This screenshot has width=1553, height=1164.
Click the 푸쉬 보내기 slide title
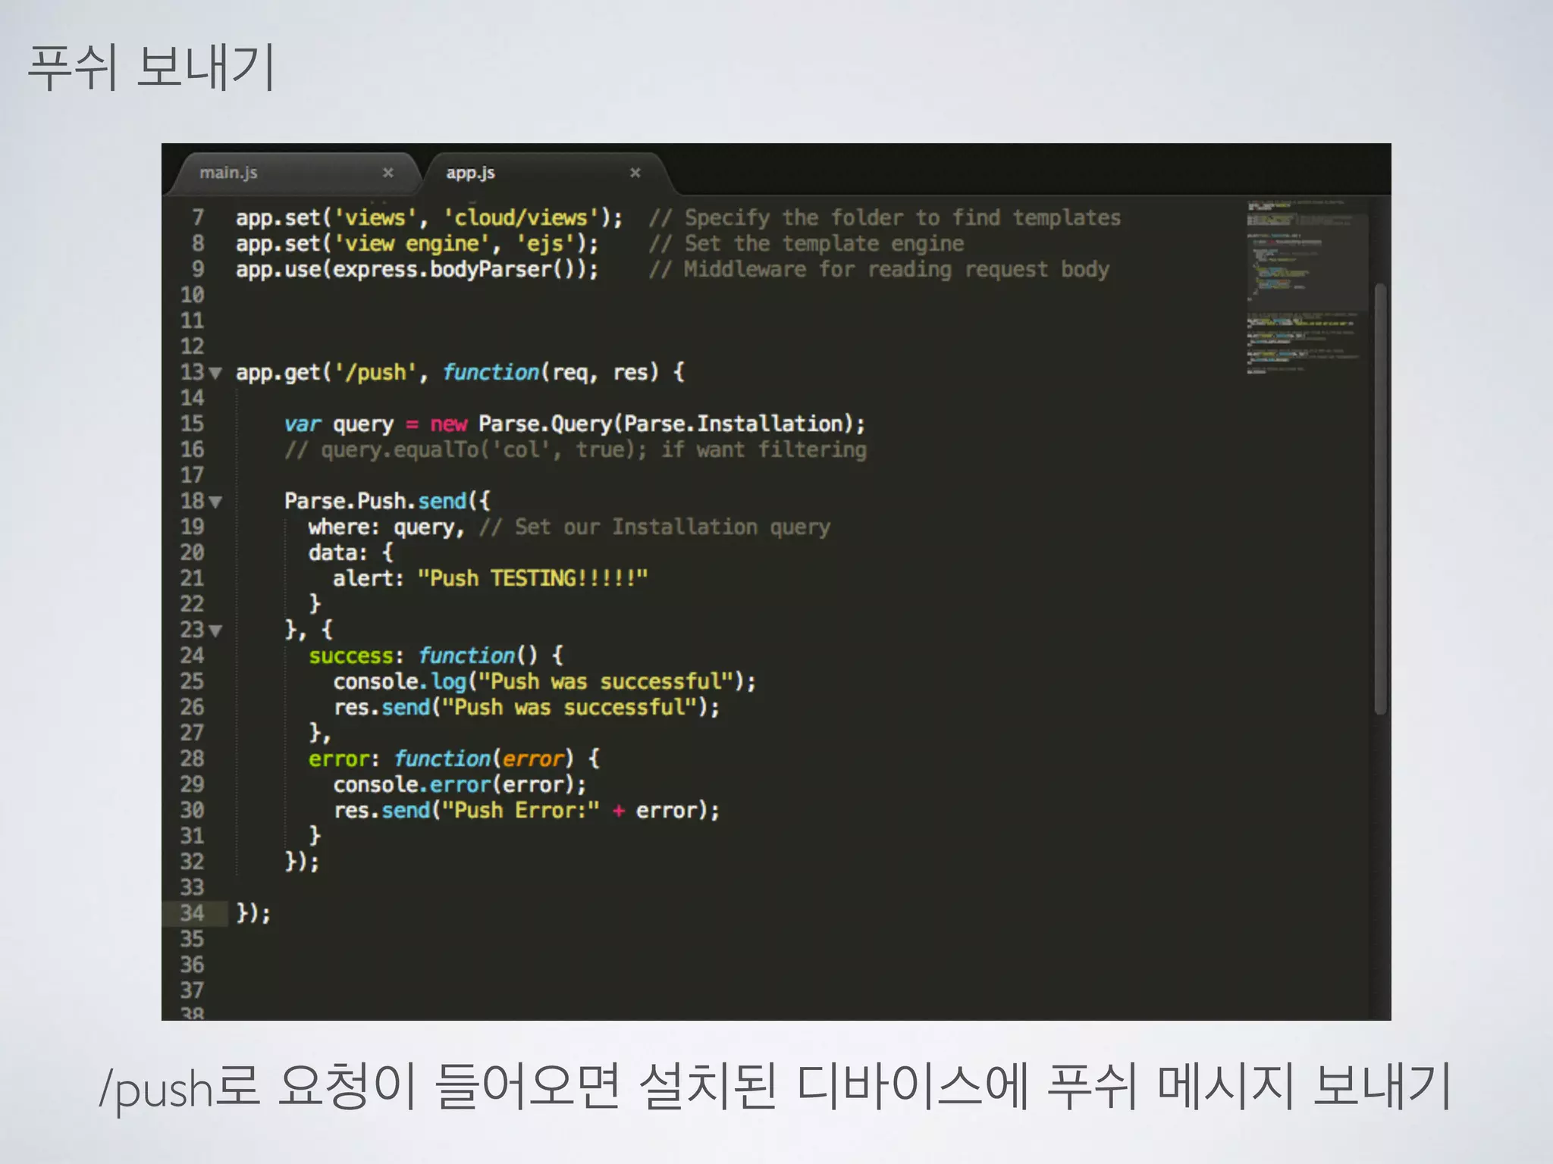pos(150,67)
